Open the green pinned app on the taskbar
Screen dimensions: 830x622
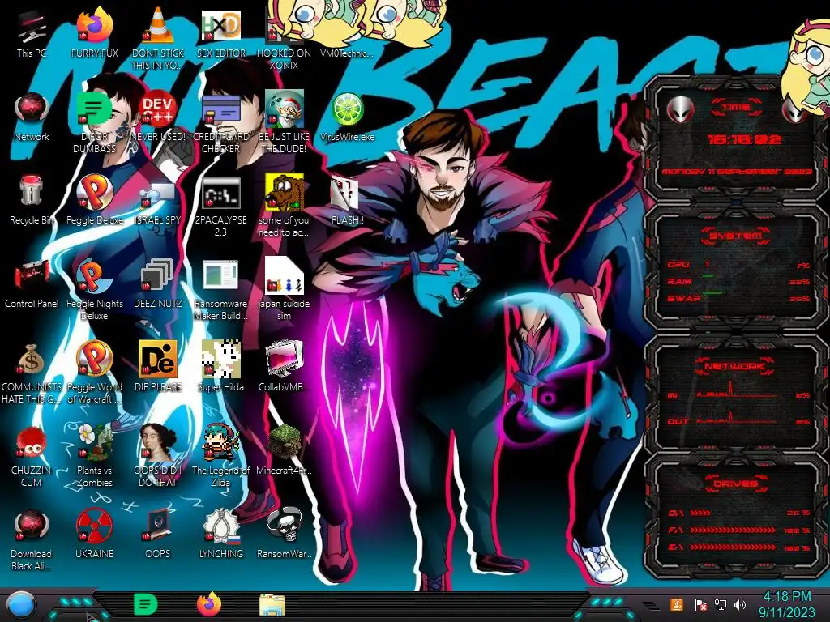pyautogui.click(x=145, y=604)
